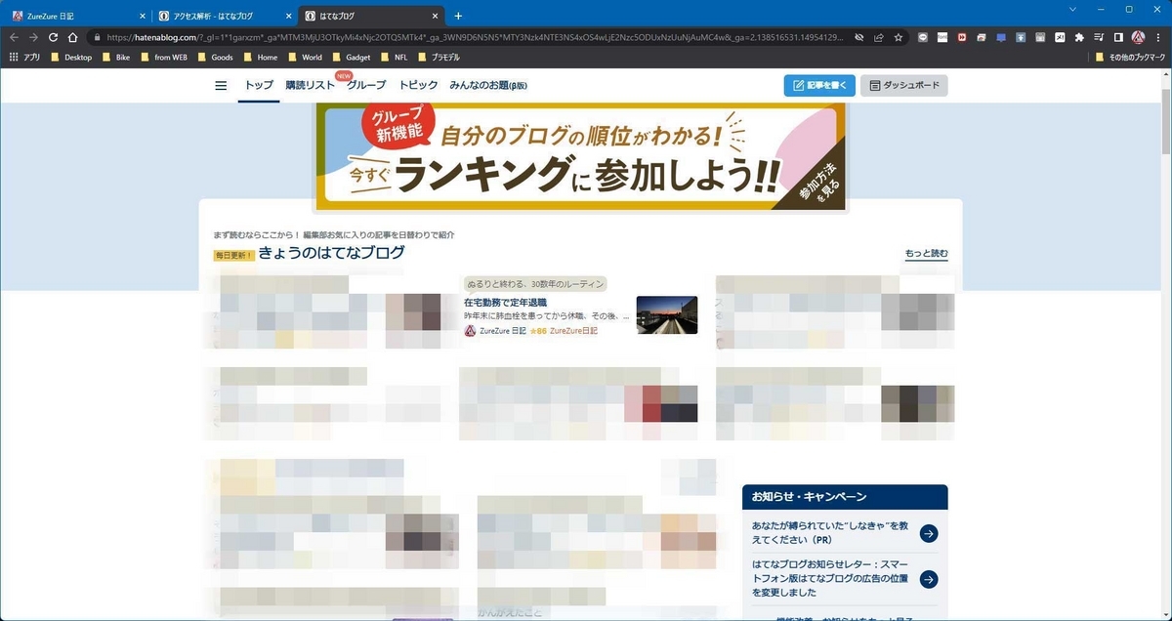Open the トピック navigation tab
The height and width of the screenshot is (621, 1172).
click(x=418, y=86)
